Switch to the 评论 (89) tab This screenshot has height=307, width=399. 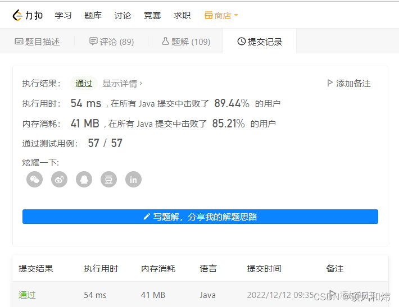pyautogui.click(x=111, y=42)
